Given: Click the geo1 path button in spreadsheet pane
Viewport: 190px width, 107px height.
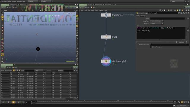Looking at the screenshot, I should [x=15, y=67].
